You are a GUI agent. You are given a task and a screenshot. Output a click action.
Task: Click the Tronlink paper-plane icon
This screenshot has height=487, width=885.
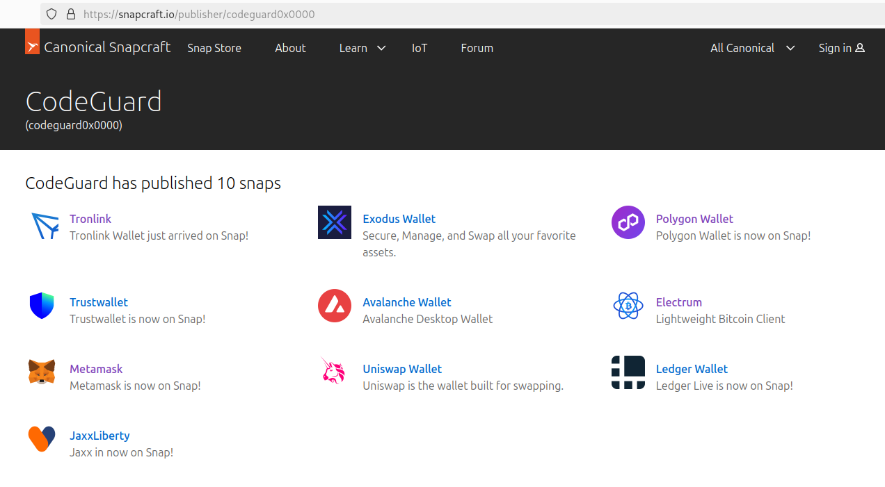click(x=45, y=226)
